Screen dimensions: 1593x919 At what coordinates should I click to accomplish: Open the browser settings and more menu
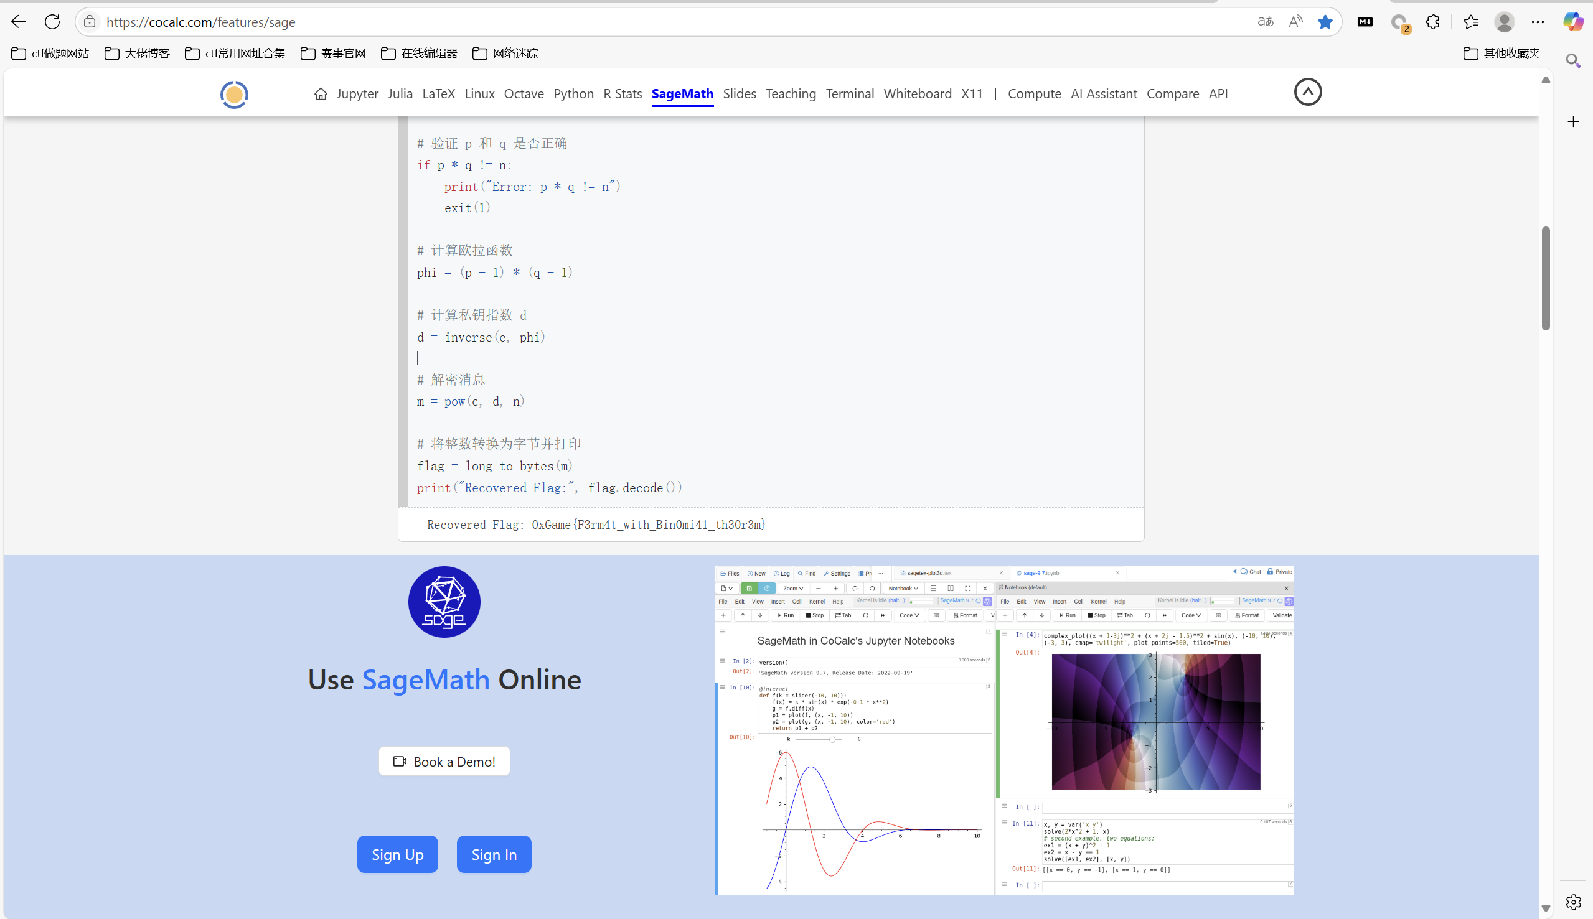tap(1538, 21)
